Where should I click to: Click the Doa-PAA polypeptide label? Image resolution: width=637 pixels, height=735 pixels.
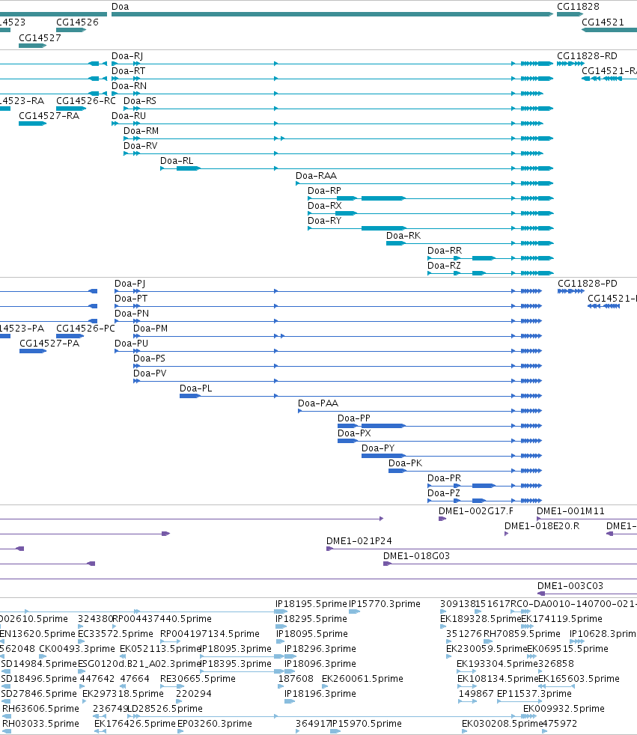[x=318, y=403]
